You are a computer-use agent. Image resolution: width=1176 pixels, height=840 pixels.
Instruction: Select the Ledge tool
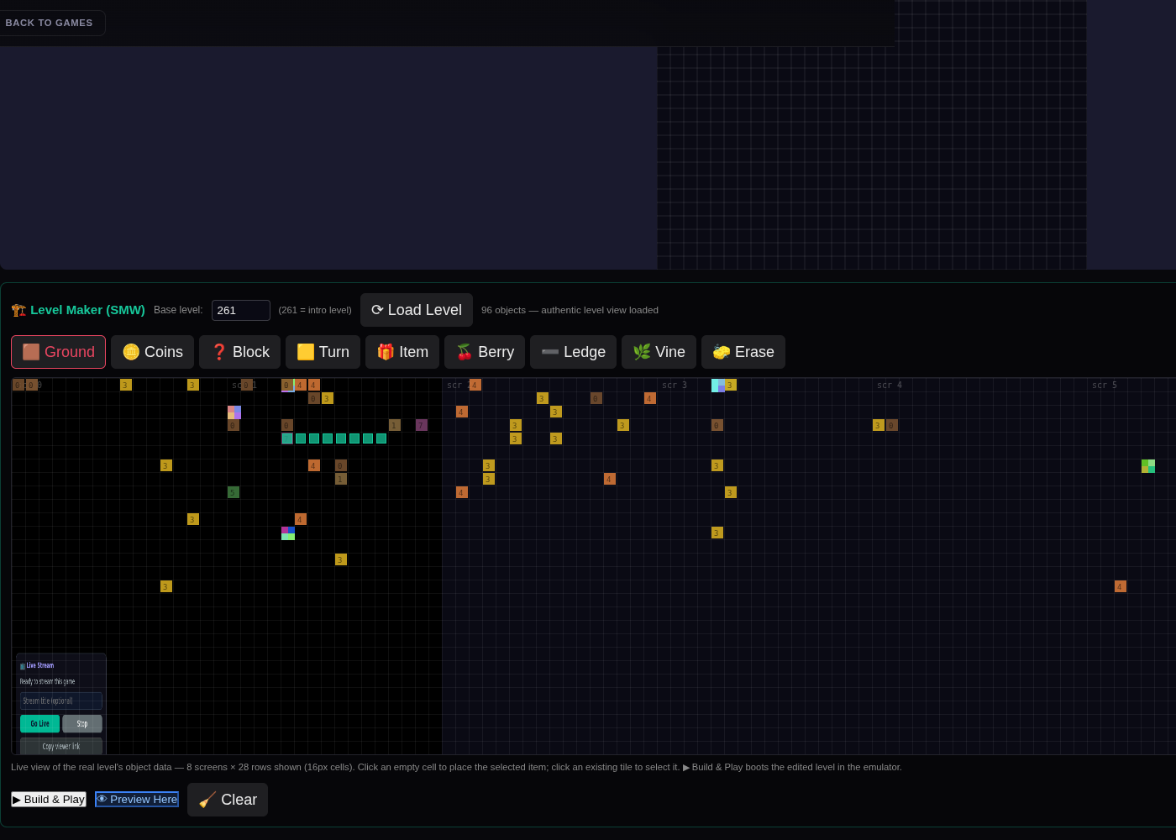tap(573, 352)
